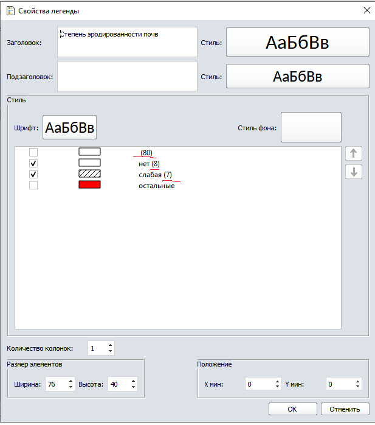
Task: Click the hatched pattern symbol for слабая
Action: (x=89, y=174)
